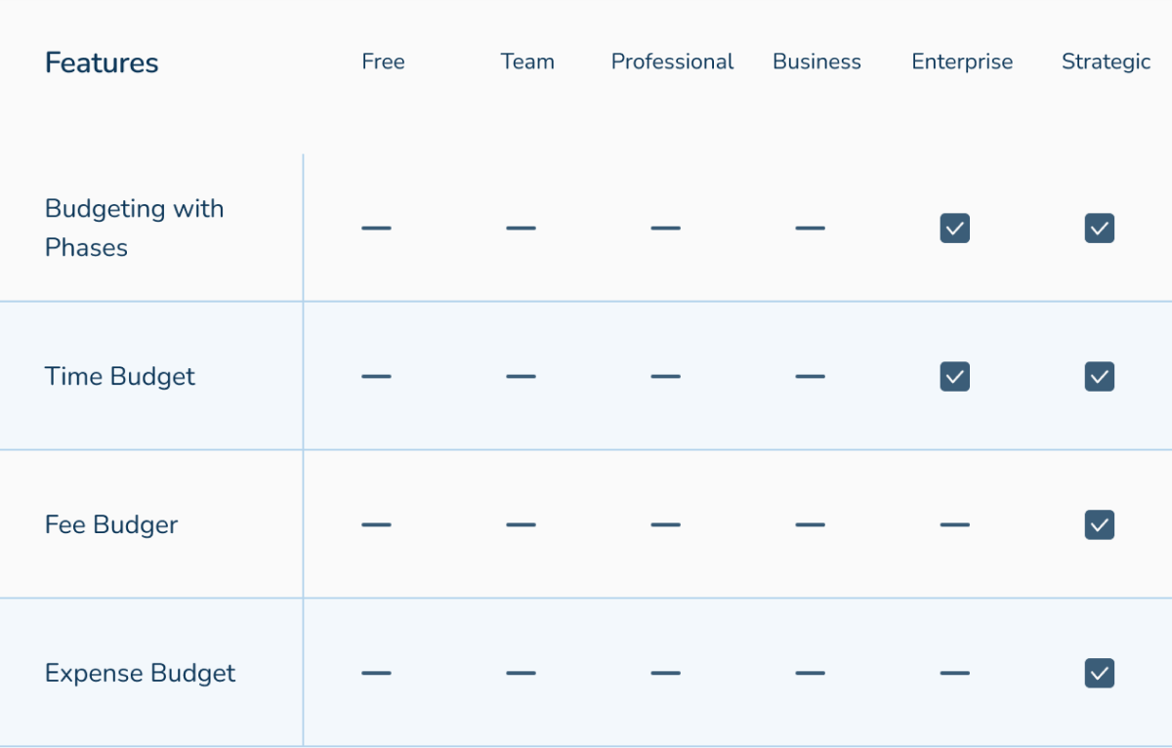Click the Features heading
This screenshot has height=748, width=1172.
(102, 63)
